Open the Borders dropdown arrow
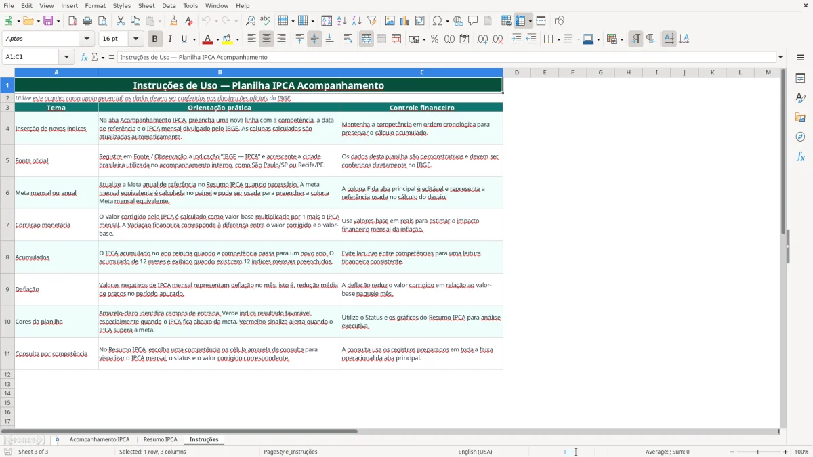The height and width of the screenshot is (457, 813). [x=558, y=39]
